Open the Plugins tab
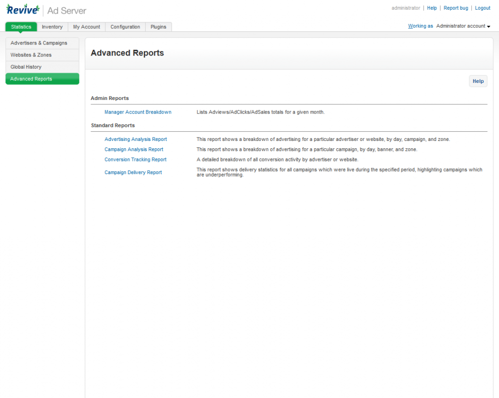 [158, 27]
